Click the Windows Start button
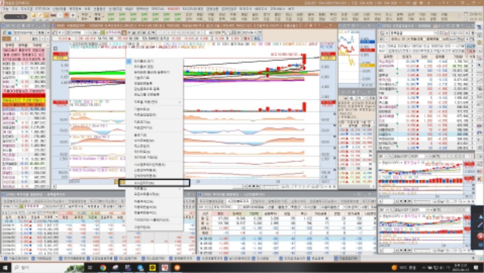Viewport: 484px width, 273px height. coord(6,267)
